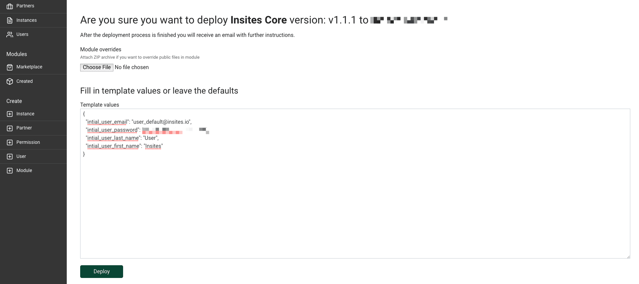Image resolution: width=639 pixels, height=284 pixels.
Task: Select the Users sidebar label
Action: (22, 34)
